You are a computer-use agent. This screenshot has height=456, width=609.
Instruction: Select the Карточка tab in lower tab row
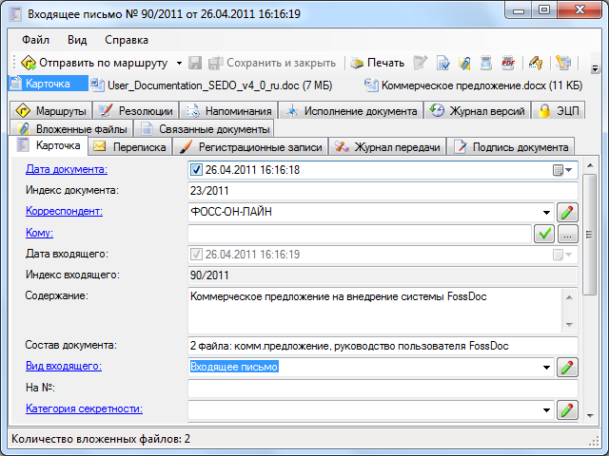click(x=49, y=145)
